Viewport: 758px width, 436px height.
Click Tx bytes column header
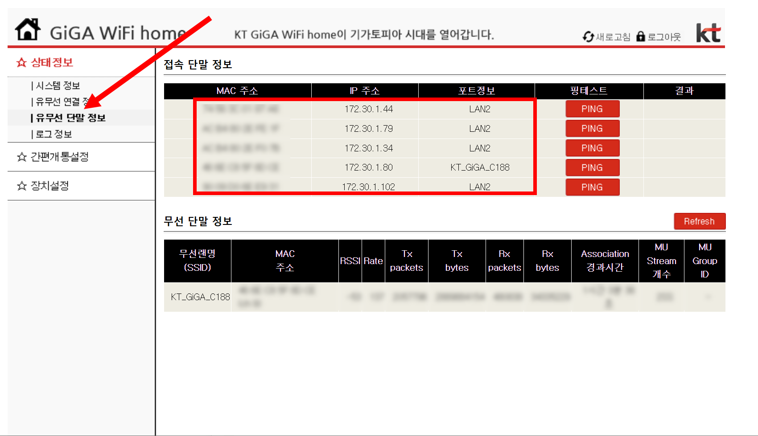pos(457,261)
